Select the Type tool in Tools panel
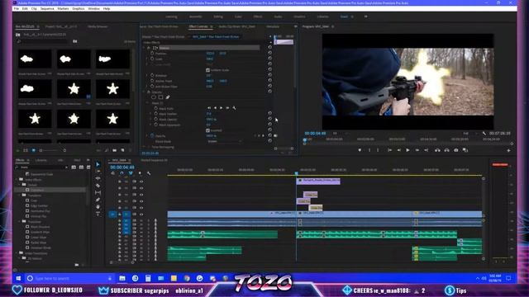 [98, 214]
